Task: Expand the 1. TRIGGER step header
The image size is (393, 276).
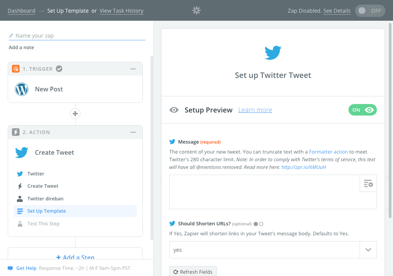Action: pyautogui.click(x=75, y=69)
